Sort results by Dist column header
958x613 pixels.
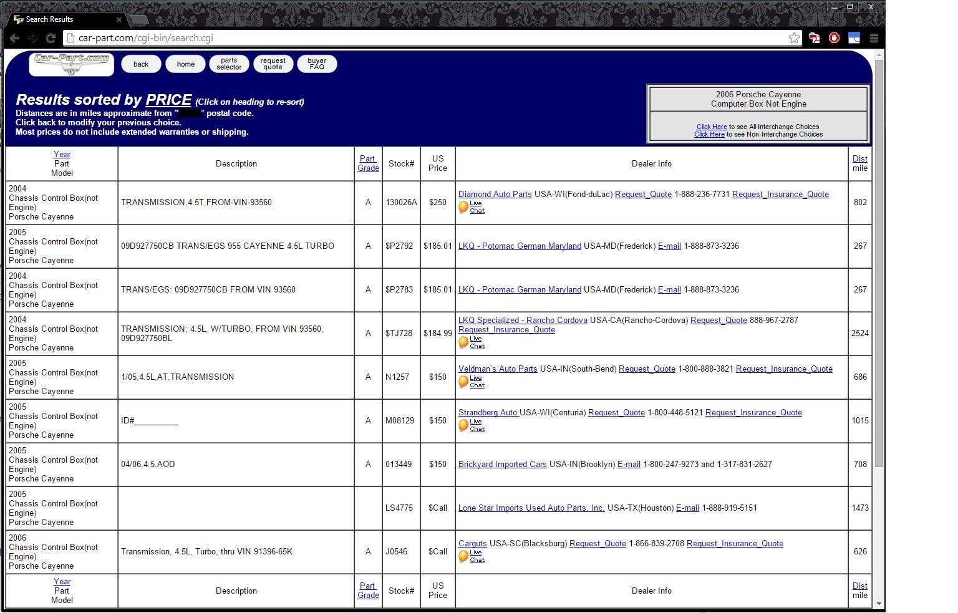(859, 159)
